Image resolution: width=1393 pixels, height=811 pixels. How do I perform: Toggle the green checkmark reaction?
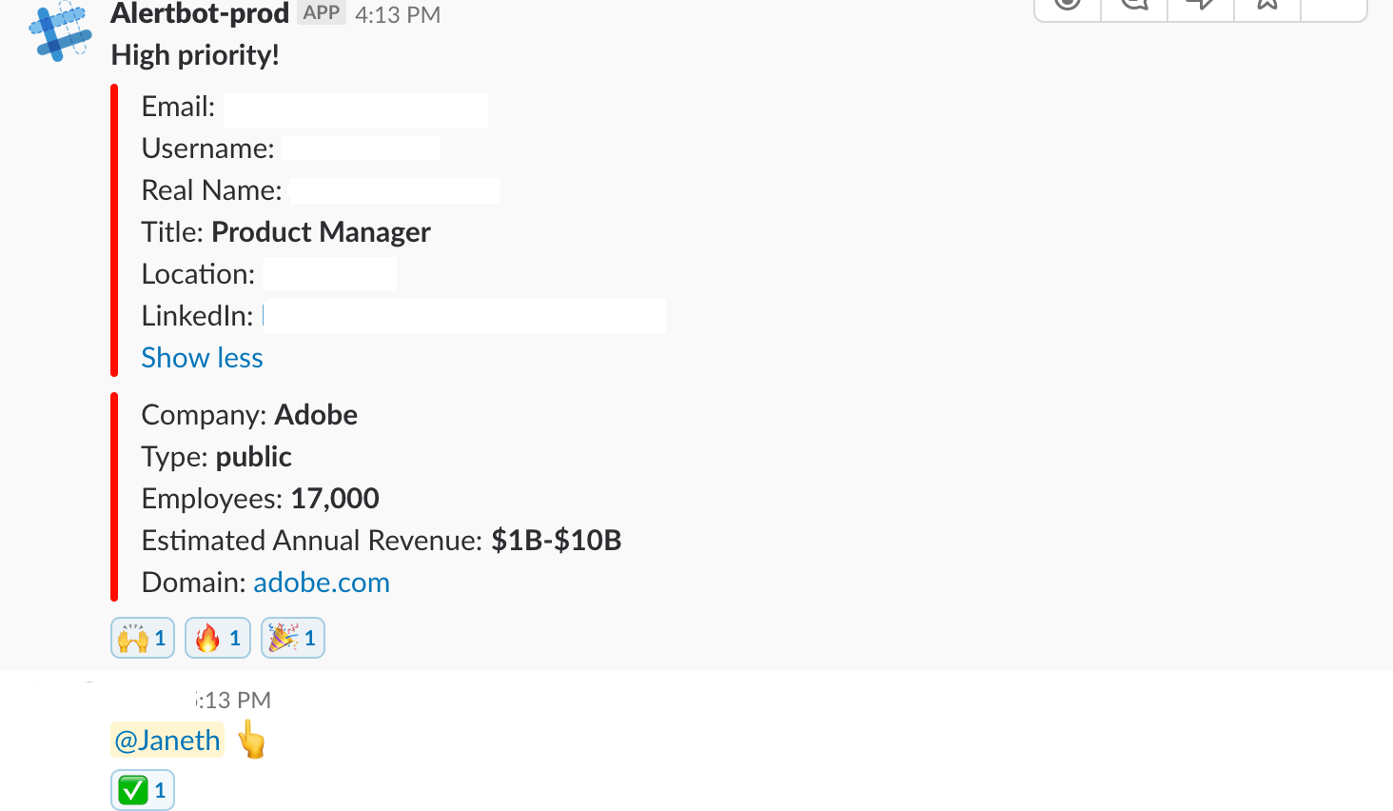(143, 790)
